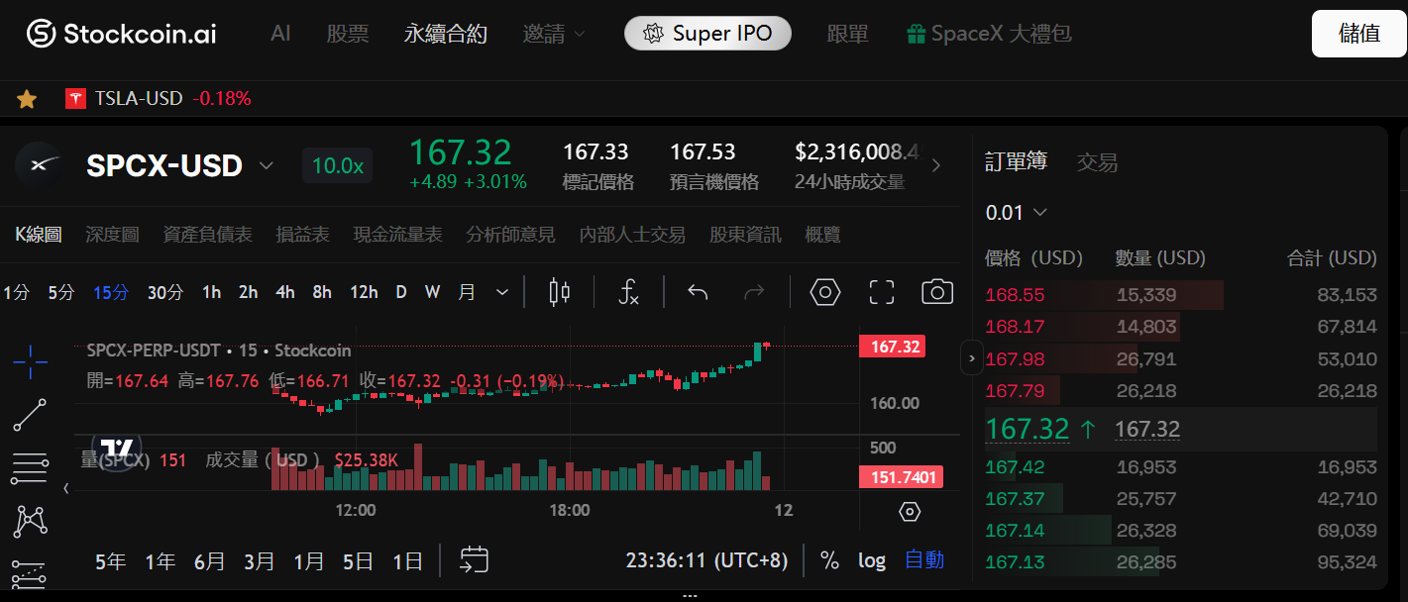The height and width of the screenshot is (602, 1408).
Task: Expand more timeframes after 月
Action: 502,292
